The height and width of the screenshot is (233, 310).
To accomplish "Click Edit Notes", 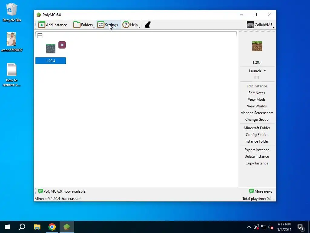I will click(257, 93).
